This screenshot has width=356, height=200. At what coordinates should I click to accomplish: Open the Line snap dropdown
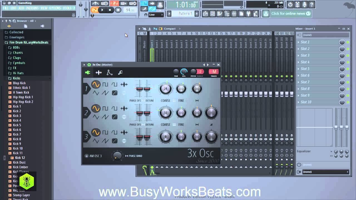(x=156, y=15)
